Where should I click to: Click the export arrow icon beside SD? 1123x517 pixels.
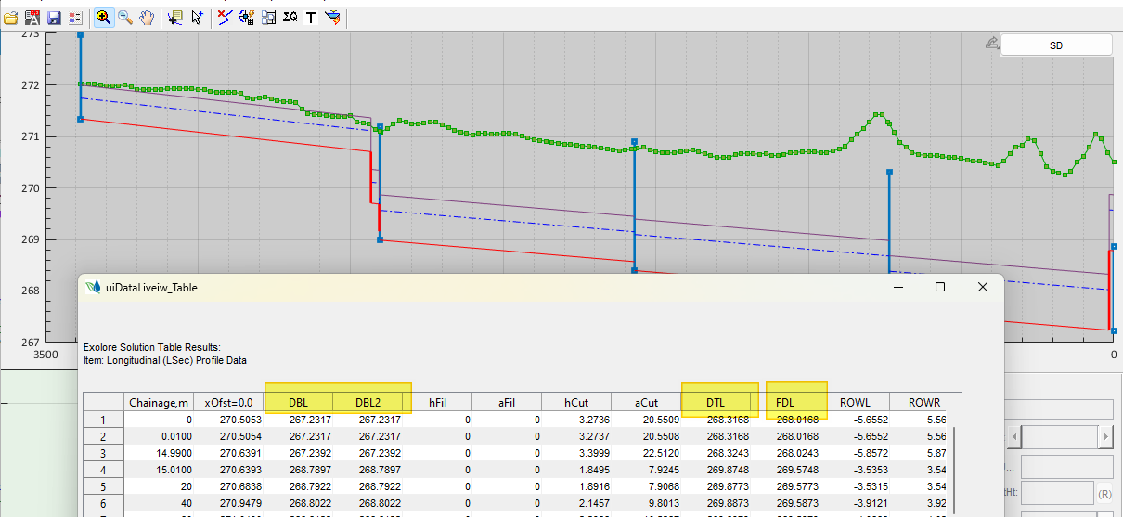click(991, 44)
